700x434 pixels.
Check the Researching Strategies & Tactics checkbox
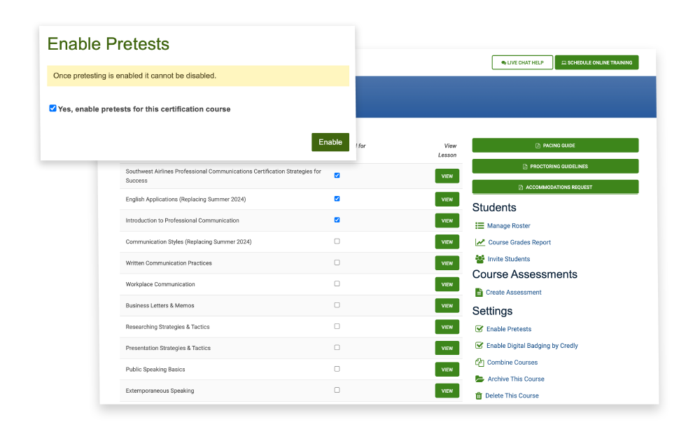tap(337, 326)
